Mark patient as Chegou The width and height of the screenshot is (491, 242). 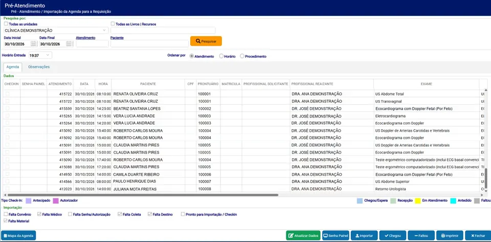(393, 236)
